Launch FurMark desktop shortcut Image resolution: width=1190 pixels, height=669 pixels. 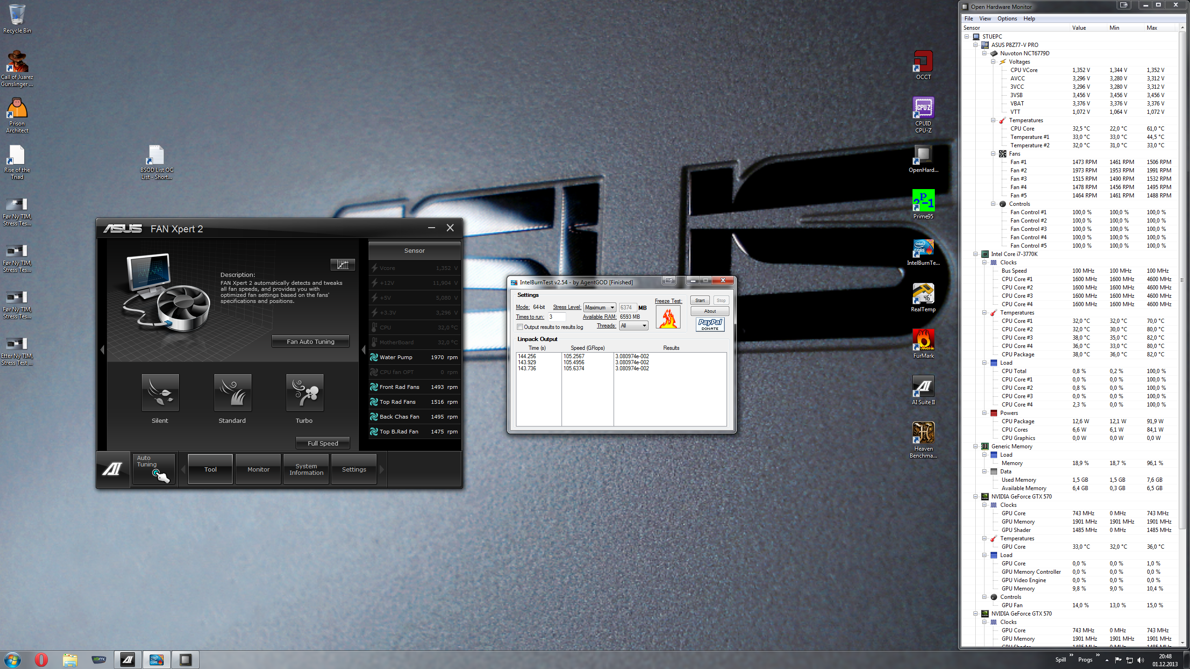tap(923, 344)
